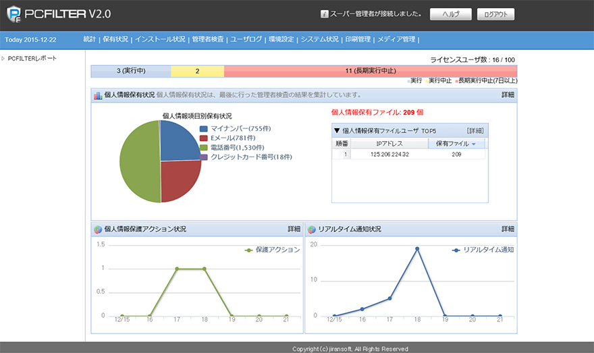Click the ヘルプ button
Viewport: 594px width, 353px height.
pyautogui.click(x=454, y=14)
